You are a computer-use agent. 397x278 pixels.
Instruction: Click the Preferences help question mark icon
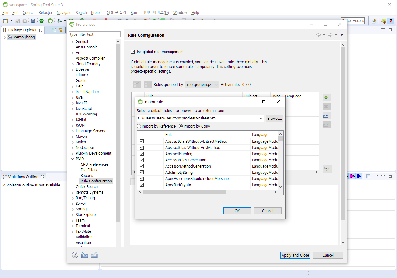75,255
